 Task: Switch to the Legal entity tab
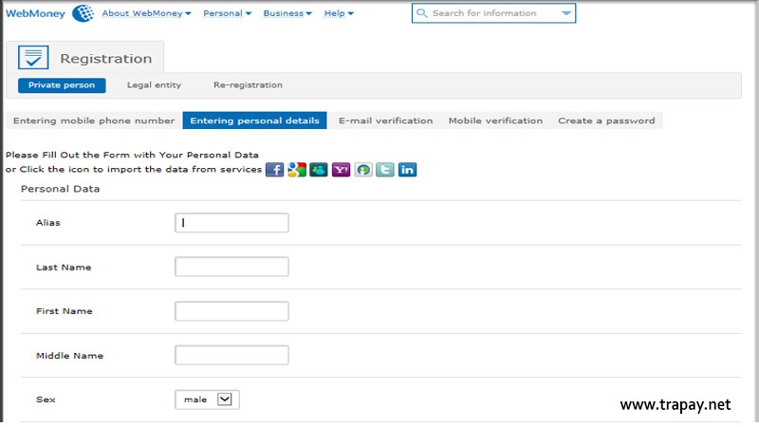tap(154, 85)
